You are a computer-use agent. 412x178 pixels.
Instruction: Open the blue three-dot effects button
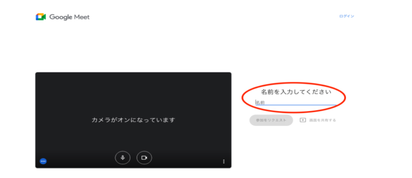43,161
